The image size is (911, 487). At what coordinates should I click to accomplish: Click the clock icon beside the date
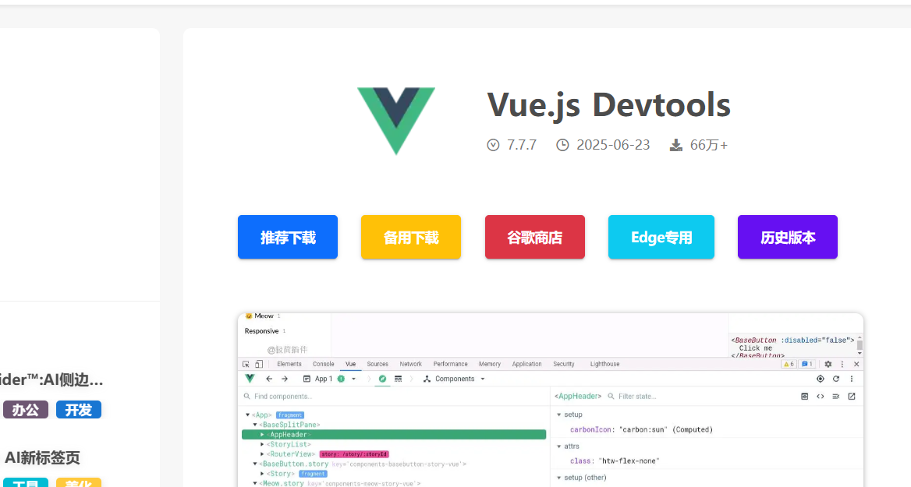[562, 145]
